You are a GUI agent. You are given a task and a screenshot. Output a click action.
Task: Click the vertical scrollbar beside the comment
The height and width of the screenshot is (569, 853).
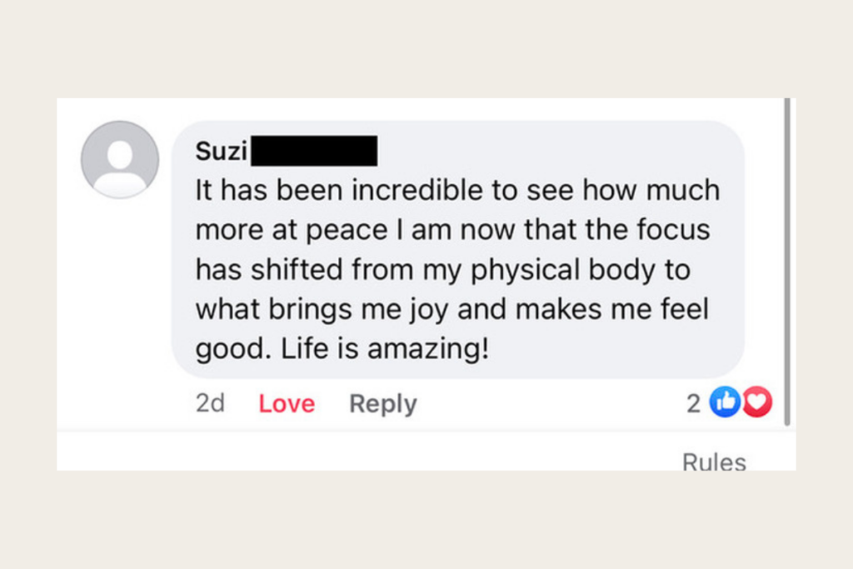[x=786, y=262]
